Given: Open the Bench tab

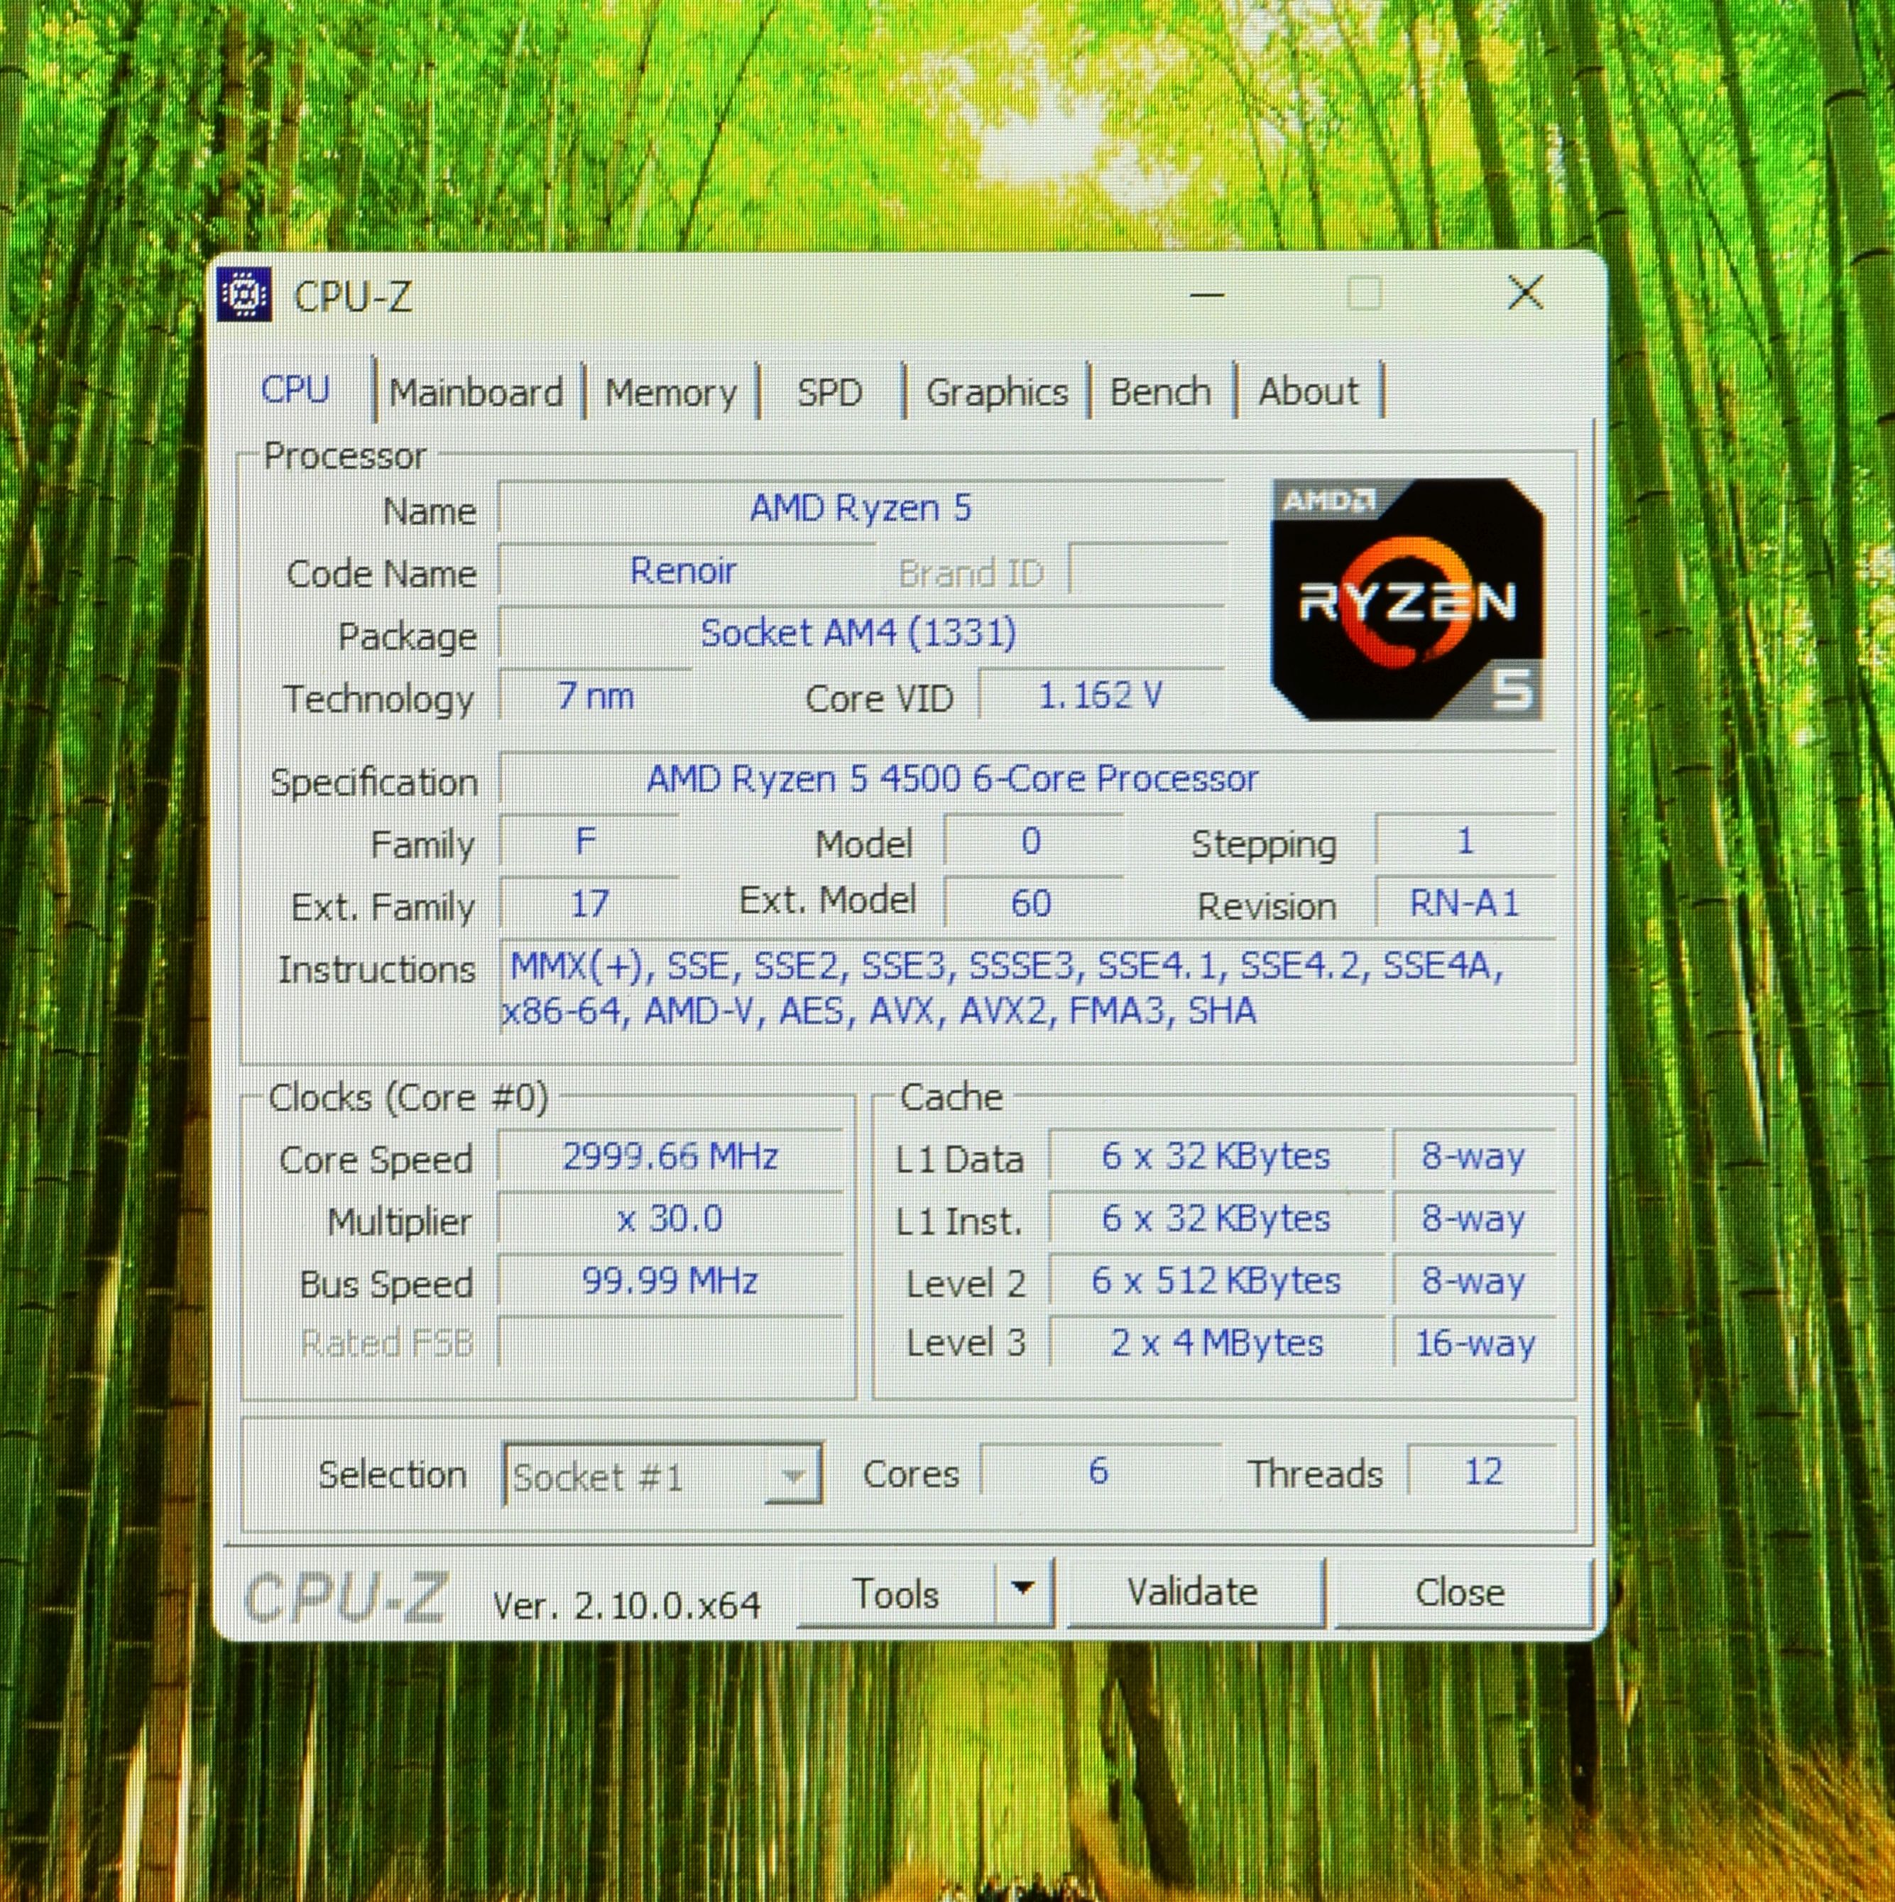Looking at the screenshot, I should pos(1160,392).
